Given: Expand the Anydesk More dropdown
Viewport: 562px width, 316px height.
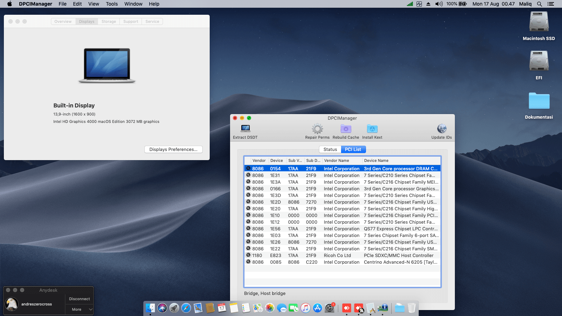Looking at the screenshot, I should tap(79, 309).
